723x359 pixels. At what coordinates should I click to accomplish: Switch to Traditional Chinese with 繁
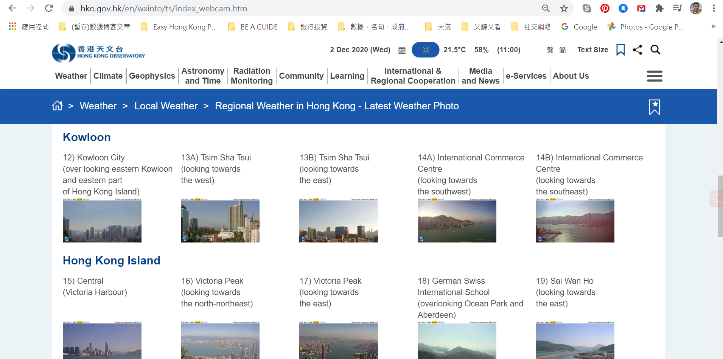coord(550,50)
